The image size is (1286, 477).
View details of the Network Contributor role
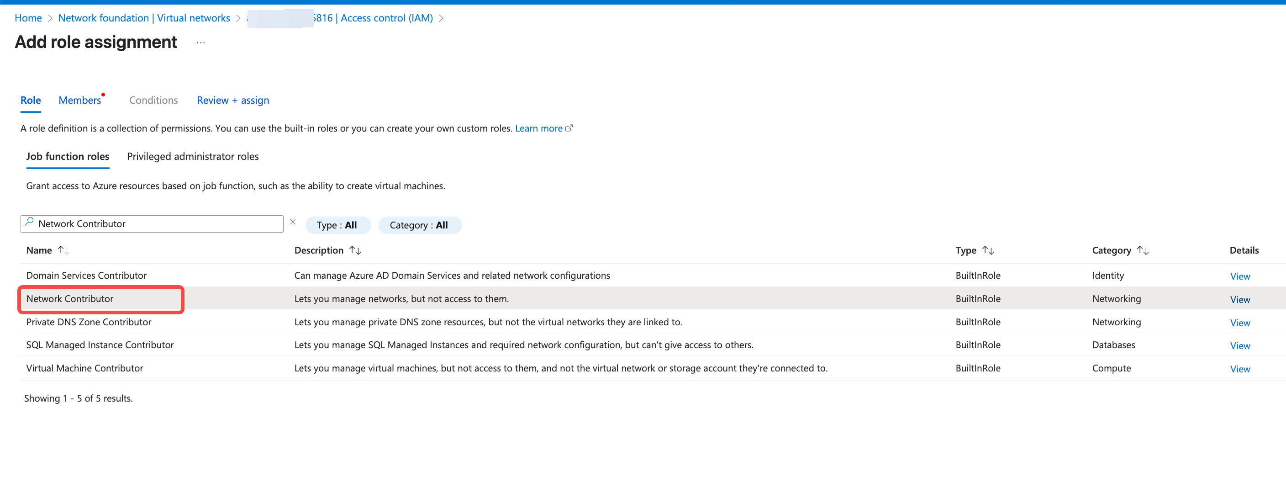pos(1239,300)
